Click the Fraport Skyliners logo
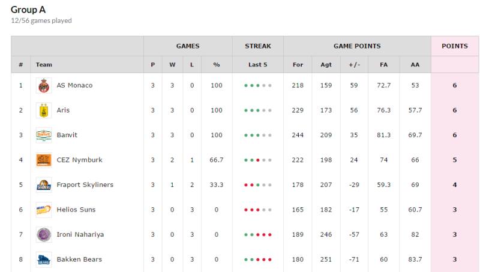This screenshot has height=272, width=480. coord(44,185)
